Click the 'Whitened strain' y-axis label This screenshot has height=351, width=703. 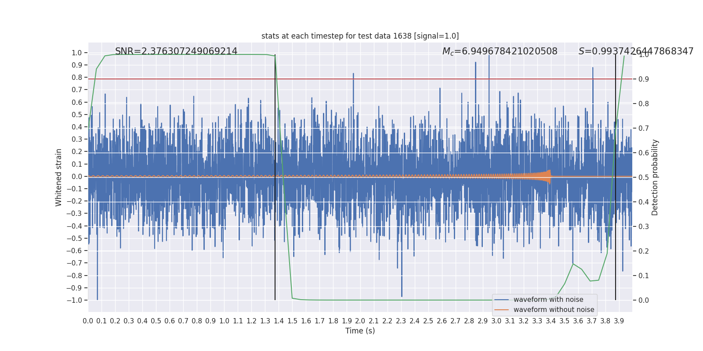click(58, 177)
